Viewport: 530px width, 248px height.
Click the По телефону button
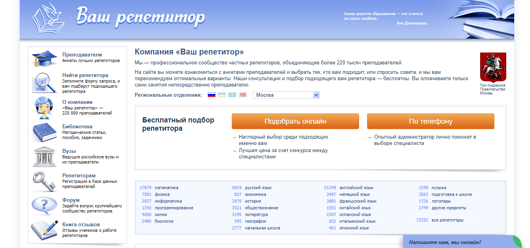430,121
